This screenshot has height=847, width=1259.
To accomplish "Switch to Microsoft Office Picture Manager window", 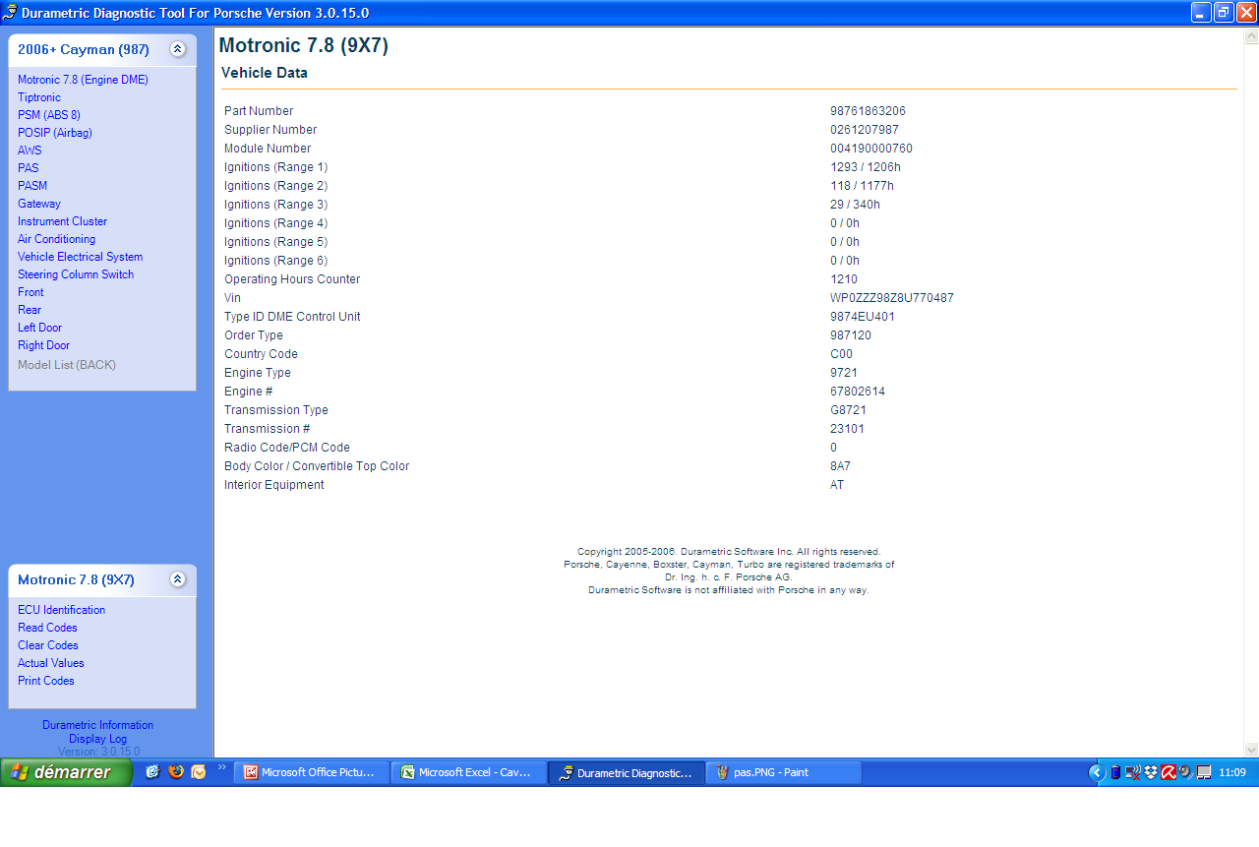I will point(311,772).
